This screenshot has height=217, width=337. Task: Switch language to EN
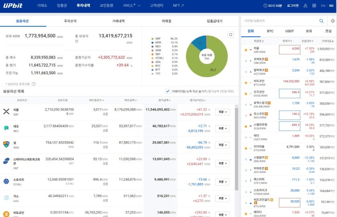pyautogui.click(x=323, y=5)
